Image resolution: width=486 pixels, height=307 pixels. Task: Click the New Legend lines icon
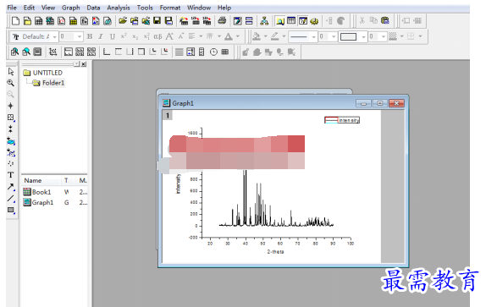179,52
